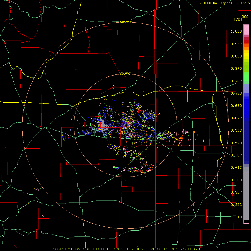Click the 100 NMI range ring label
The image size is (251, 251).
pos(126,22)
